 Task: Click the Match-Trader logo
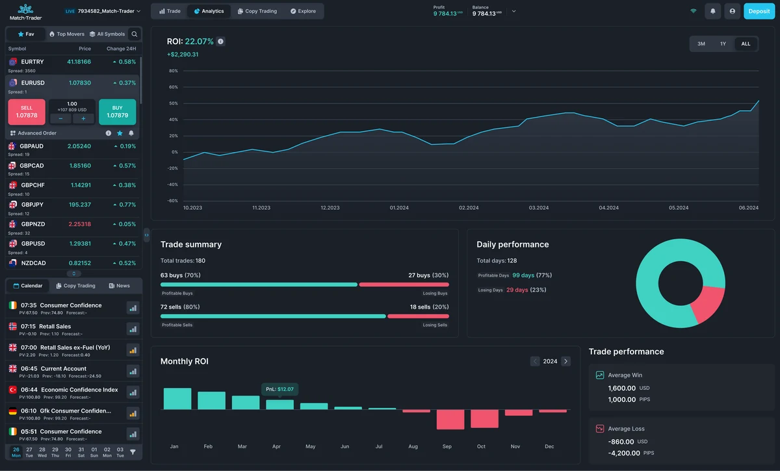tap(25, 11)
